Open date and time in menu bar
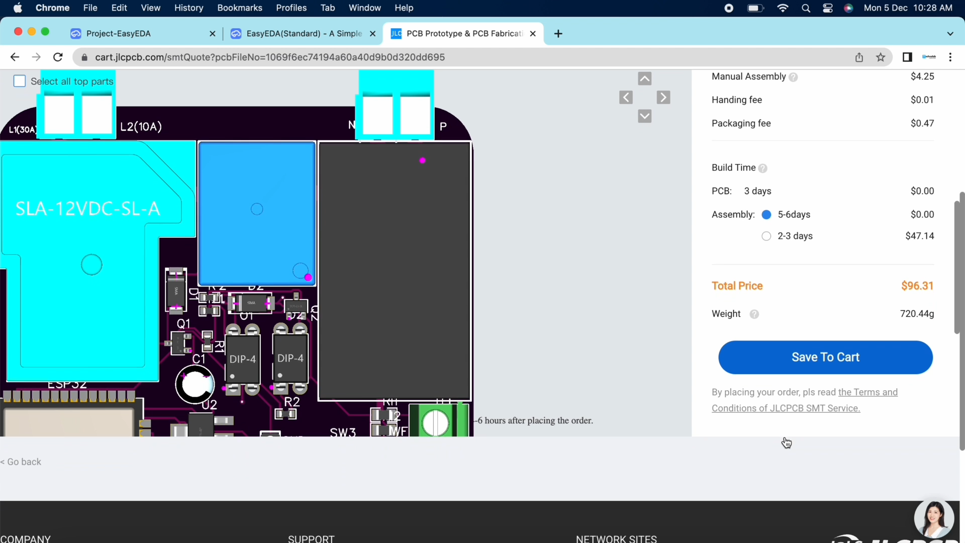 (x=908, y=8)
